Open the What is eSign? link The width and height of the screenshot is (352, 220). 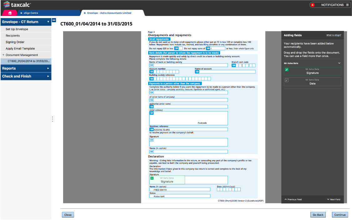(x=334, y=35)
